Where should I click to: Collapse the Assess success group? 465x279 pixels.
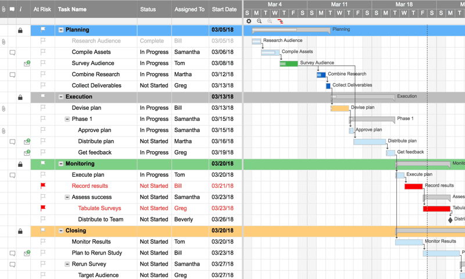tap(67, 197)
